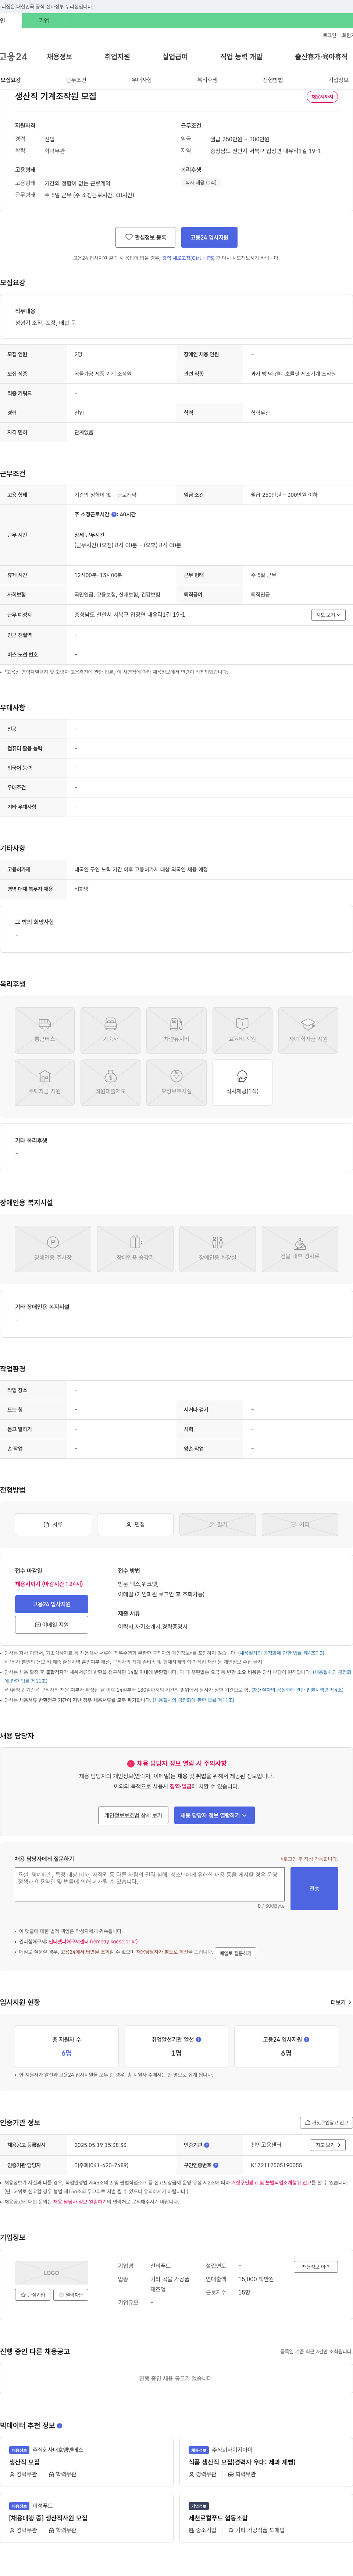Image resolution: width=353 pixels, height=2576 pixels.
Task: Click the 이메일 지원 button
Action: (51, 1625)
